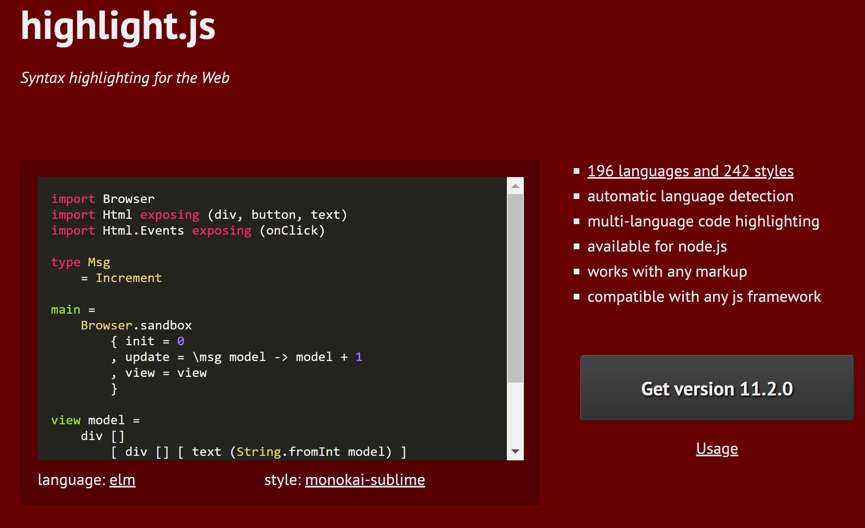Screen dimensions: 865x528
Task: Click the compatible with any js framework text
Action: [704, 297]
